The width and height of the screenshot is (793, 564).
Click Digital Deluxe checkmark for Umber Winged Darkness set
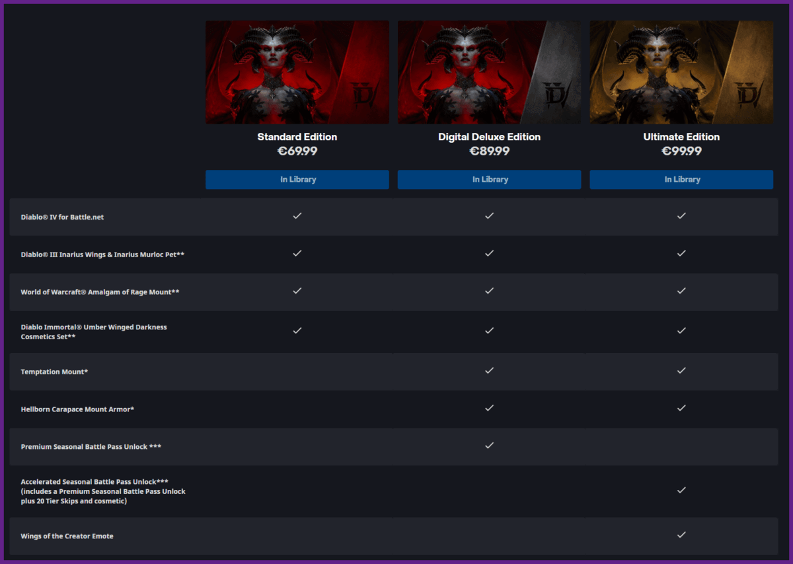coord(490,330)
